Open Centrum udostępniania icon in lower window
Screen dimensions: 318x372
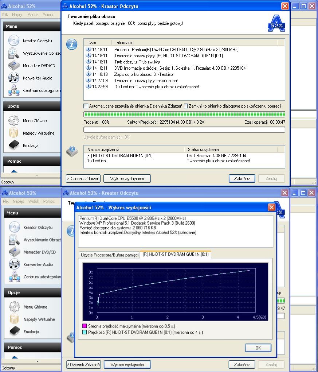15,276
